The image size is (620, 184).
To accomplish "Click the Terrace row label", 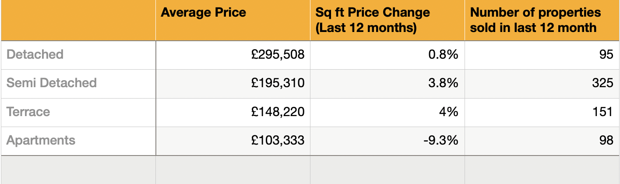I will (28, 112).
